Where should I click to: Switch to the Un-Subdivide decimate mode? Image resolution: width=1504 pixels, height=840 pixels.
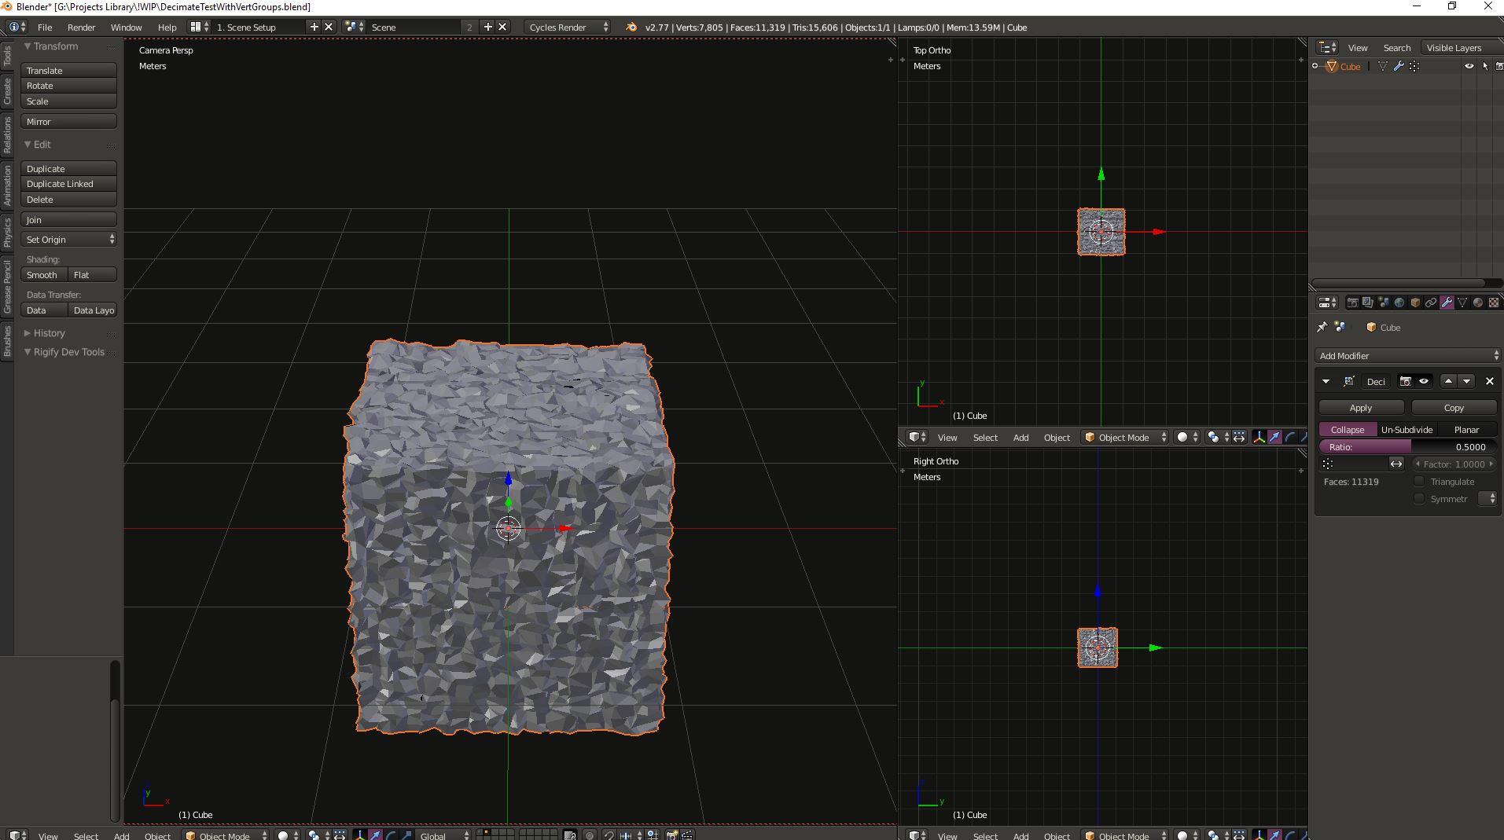pyautogui.click(x=1407, y=430)
